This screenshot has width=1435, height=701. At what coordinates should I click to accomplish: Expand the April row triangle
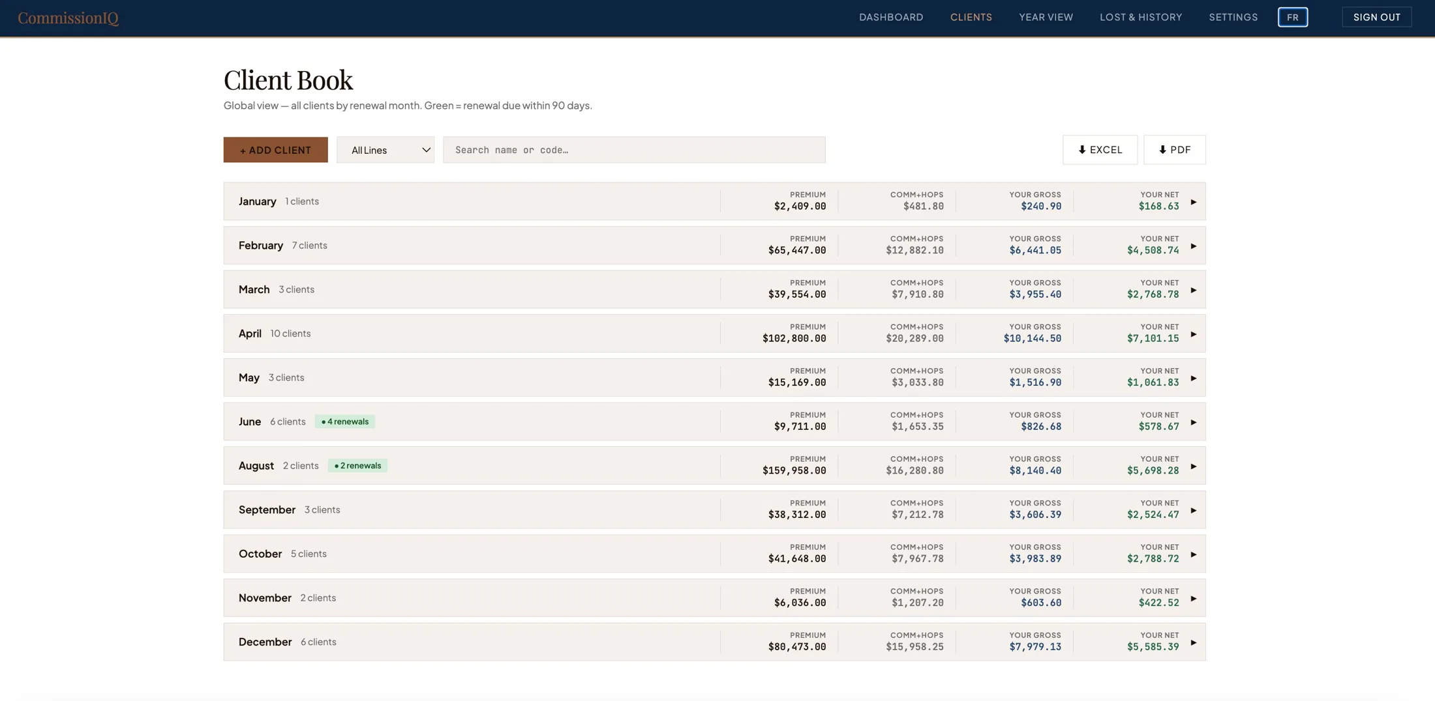coord(1193,334)
